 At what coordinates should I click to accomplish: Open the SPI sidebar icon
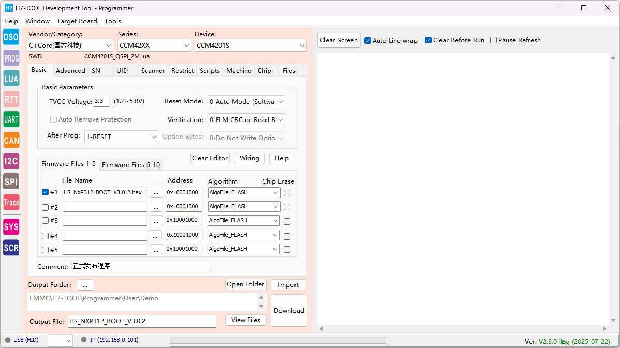pos(11,181)
